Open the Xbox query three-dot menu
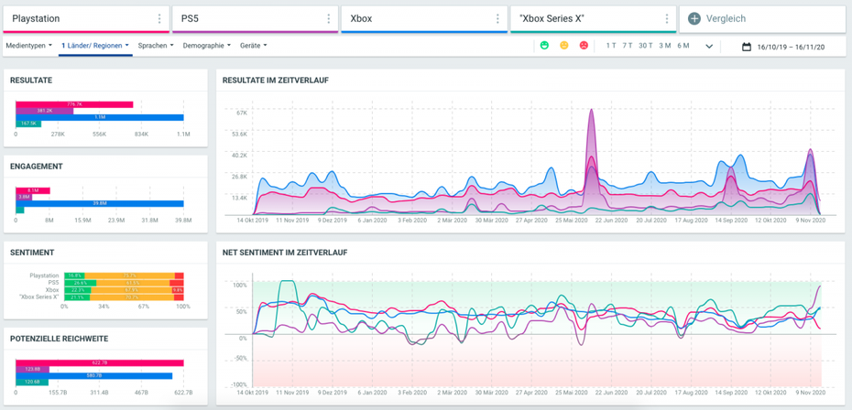The image size is (852, 410). click(x=497, y=19)
